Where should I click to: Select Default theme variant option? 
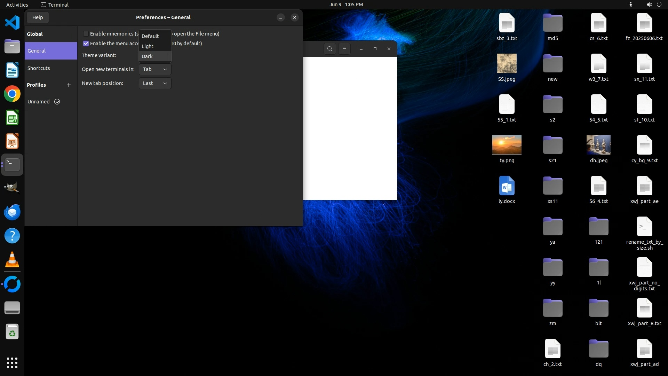click(150, 36)
